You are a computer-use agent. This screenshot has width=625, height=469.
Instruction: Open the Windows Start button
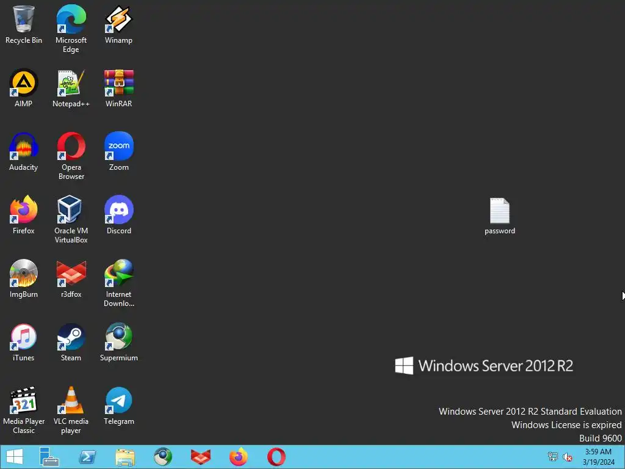15,457
